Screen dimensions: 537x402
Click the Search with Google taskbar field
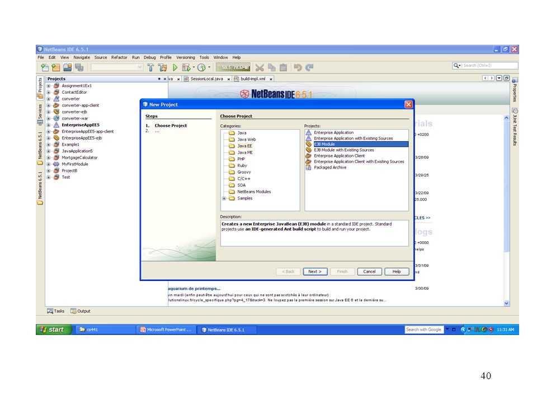click(424, 329)
